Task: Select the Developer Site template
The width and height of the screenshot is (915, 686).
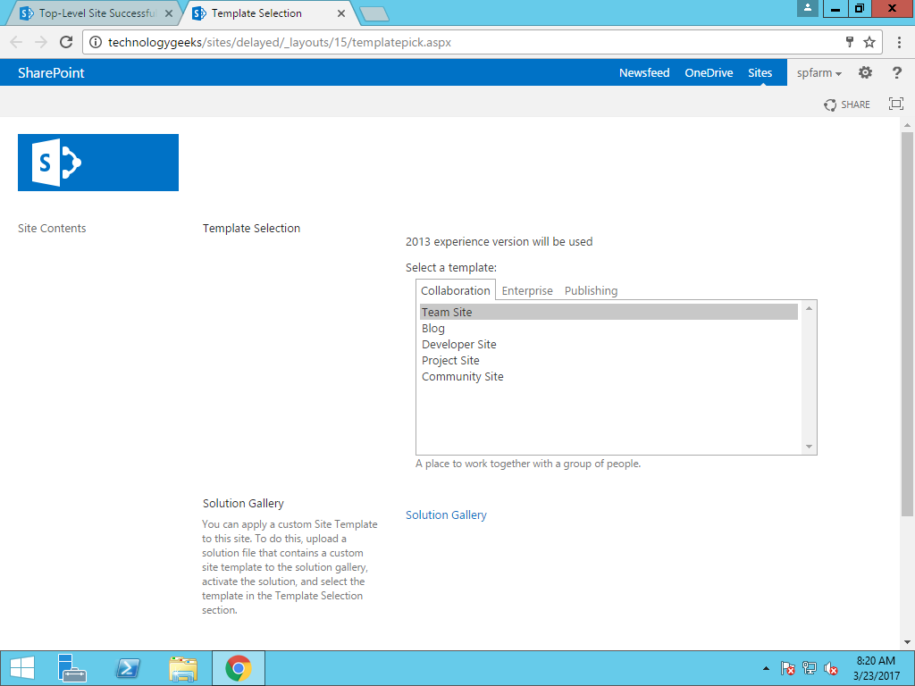Action: tap(609, 344)
